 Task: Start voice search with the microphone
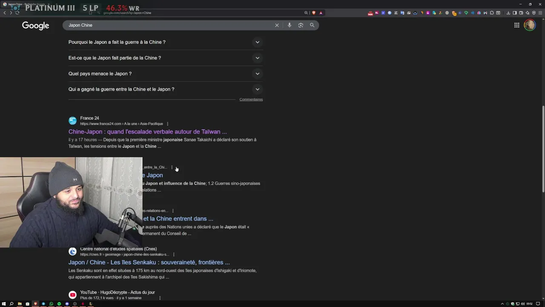pos(289,25)
